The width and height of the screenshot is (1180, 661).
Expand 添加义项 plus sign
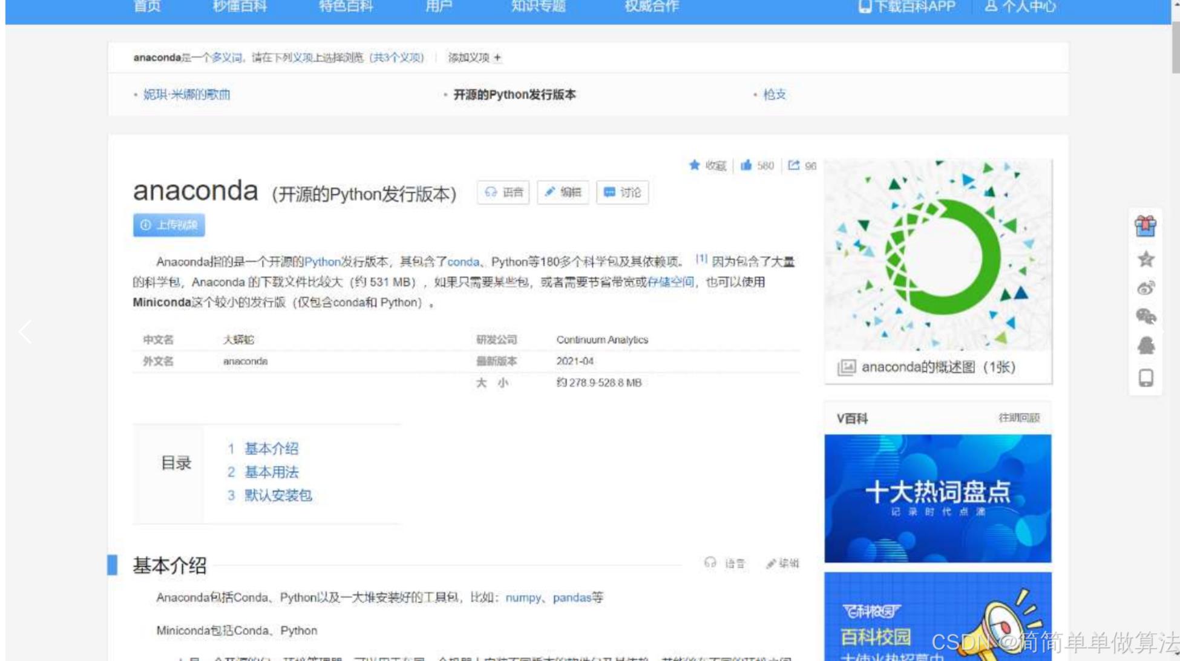(497, 58)
